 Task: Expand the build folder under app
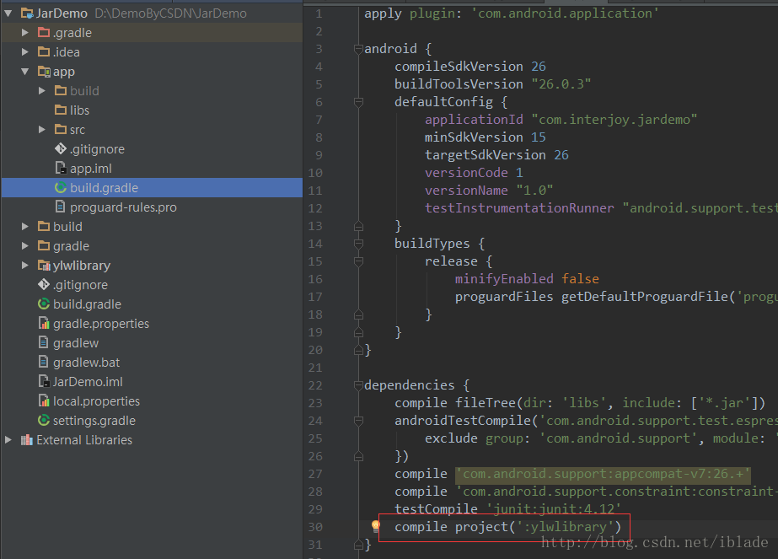click(42, 91)
